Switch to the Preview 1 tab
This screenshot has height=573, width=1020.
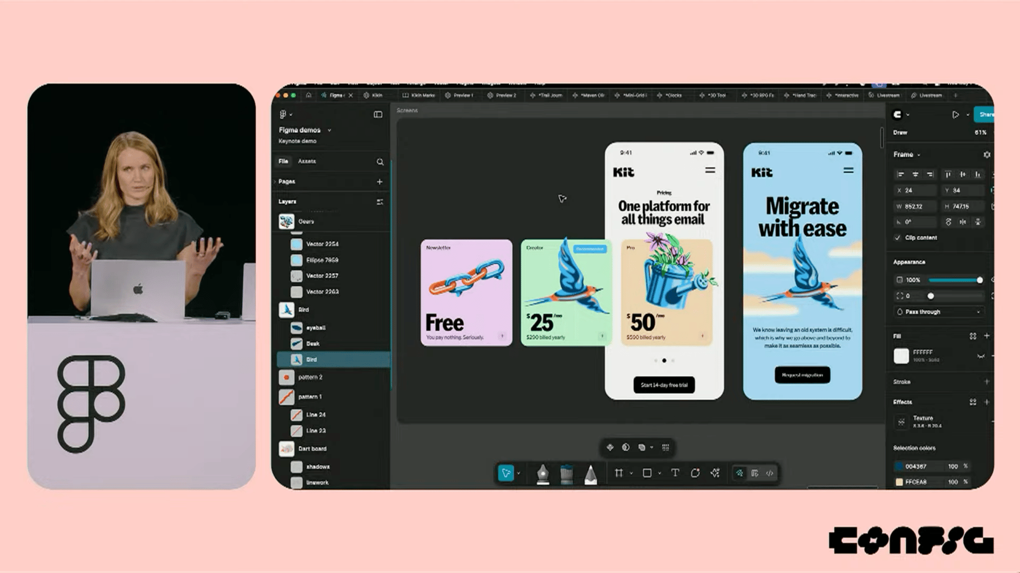pyautogui.click(x=459, y=95)
